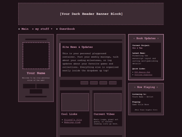
Task: Click the 'Playing:' label
Action: tap(136, 102)
